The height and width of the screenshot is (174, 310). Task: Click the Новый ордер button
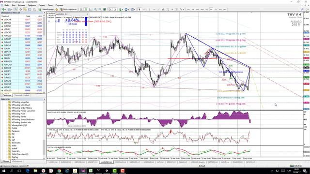click(46, 9)
